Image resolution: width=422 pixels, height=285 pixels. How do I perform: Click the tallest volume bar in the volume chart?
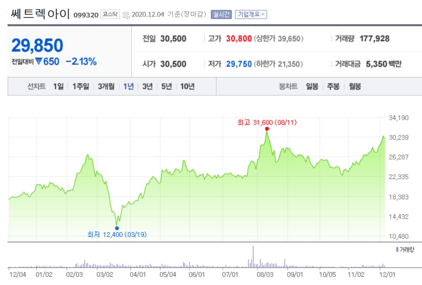pos(253,256)
